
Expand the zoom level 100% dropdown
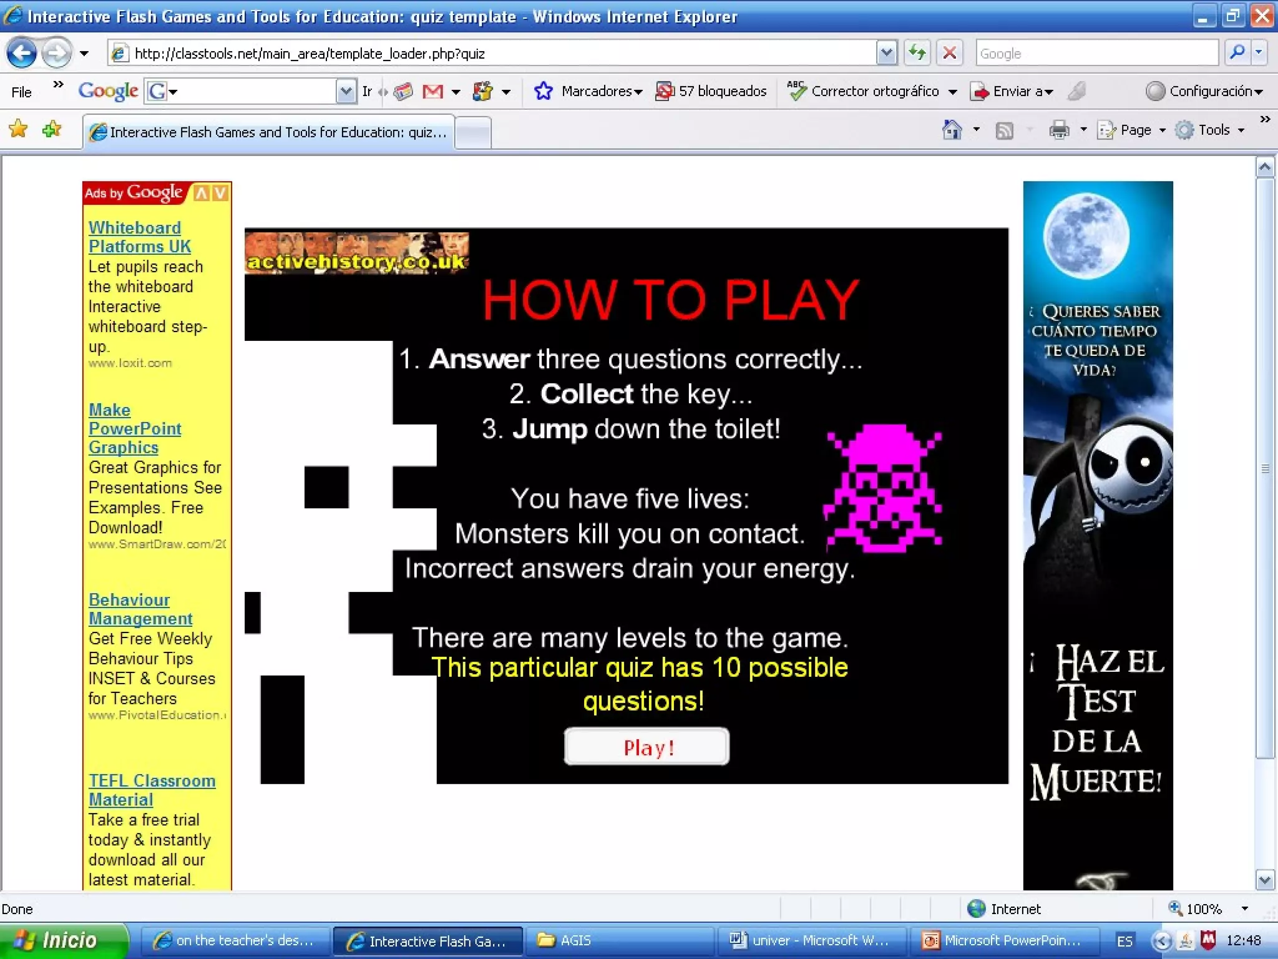click(x=1245, y=908)
